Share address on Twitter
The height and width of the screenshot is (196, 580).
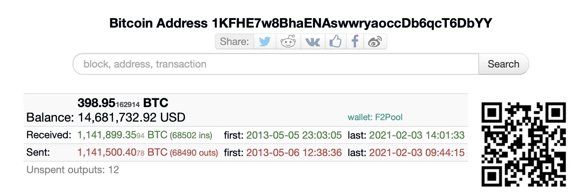[x=265, y=41]
